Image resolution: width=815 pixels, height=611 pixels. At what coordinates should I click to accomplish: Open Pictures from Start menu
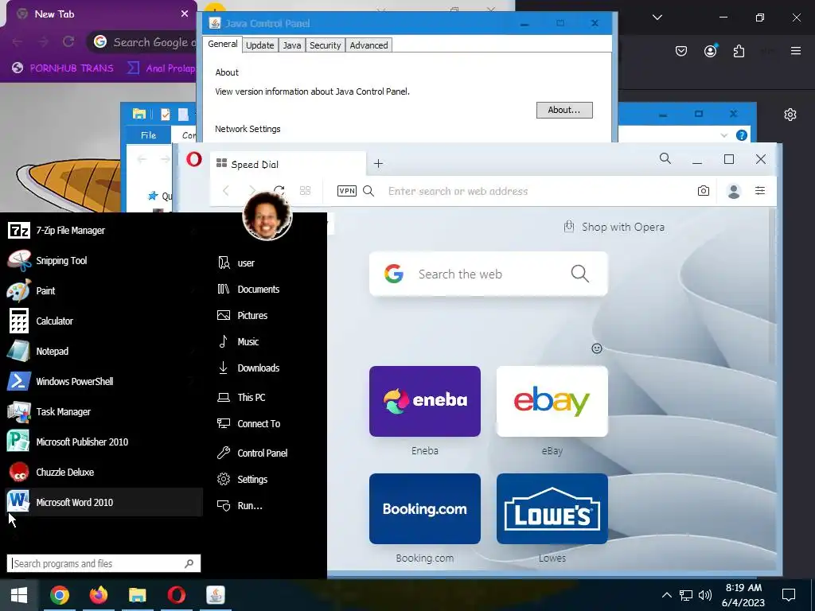[x=242, y=315]
